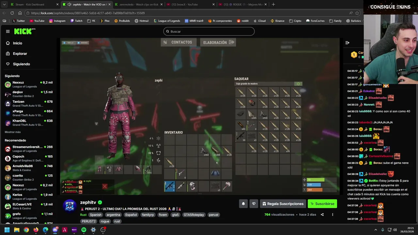Switch to Stream - Kick Dashboard tab
The image size is (418, 235).
pyautogui.click(x=34, y=5)
